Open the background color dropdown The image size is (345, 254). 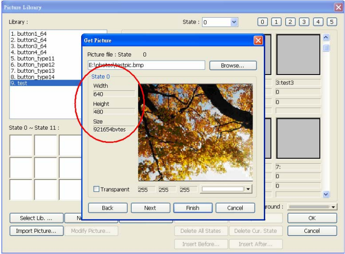[x=333, y=207]
